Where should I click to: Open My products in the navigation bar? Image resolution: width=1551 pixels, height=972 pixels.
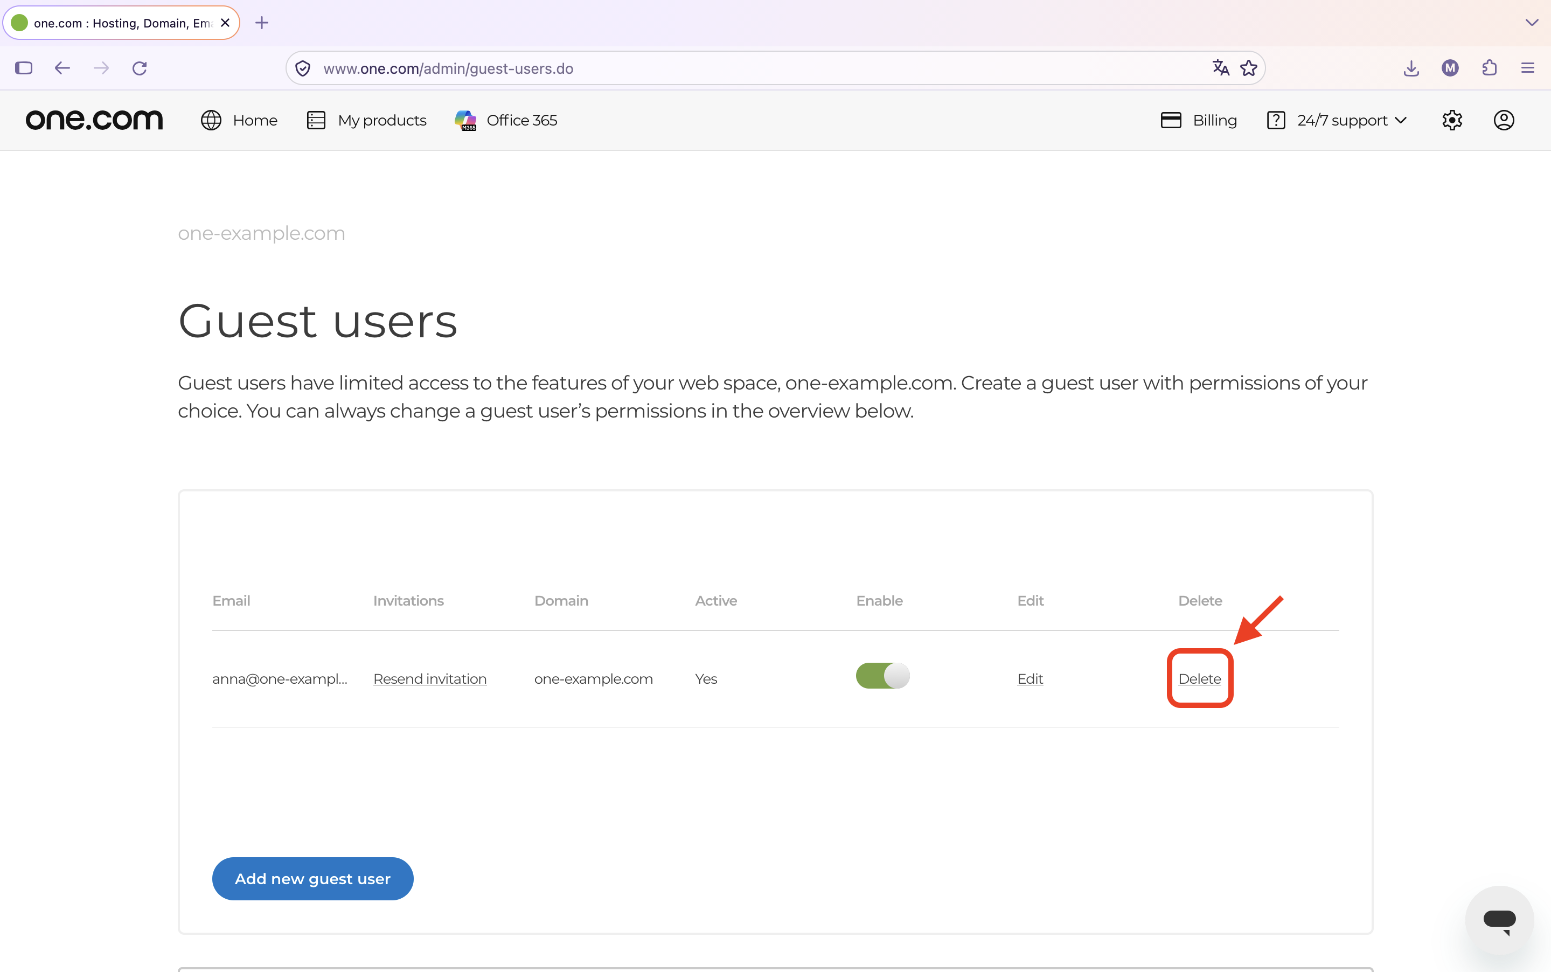click(x=366, y=120)
